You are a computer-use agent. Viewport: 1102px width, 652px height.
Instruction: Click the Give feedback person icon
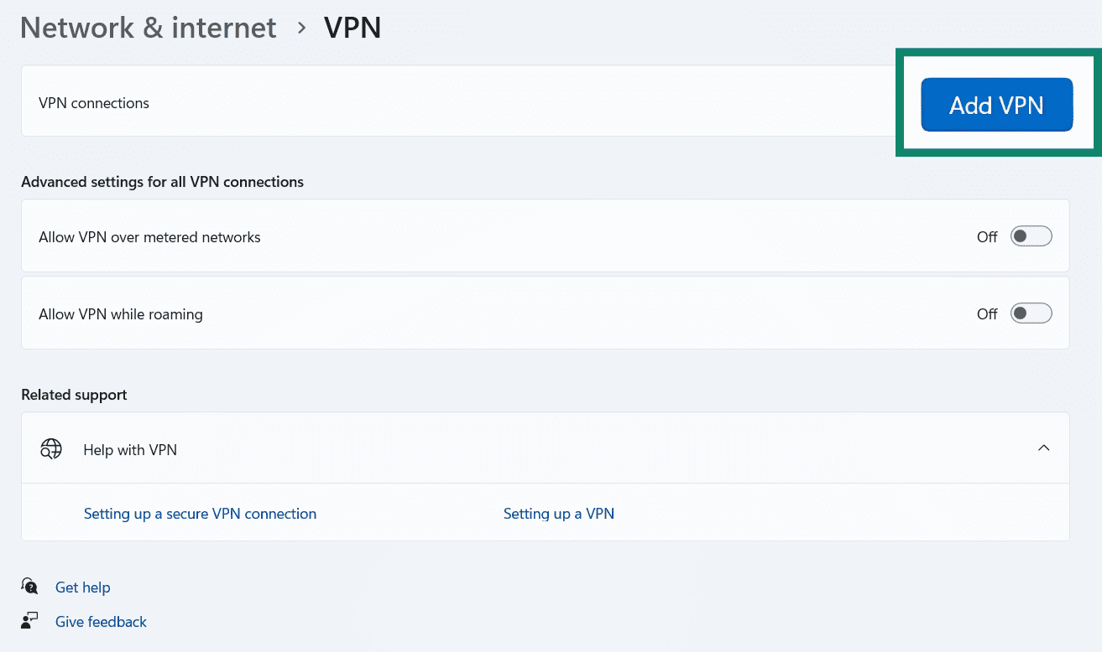29,620
